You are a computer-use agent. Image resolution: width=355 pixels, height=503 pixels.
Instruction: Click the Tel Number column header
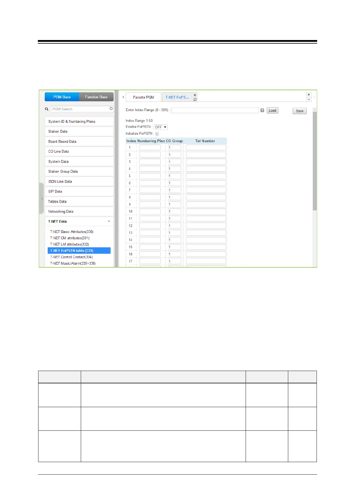pyautogui.click(x=205, y=141)
